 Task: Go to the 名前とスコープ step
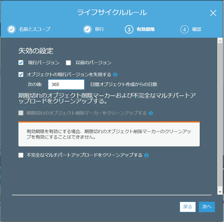34,29
